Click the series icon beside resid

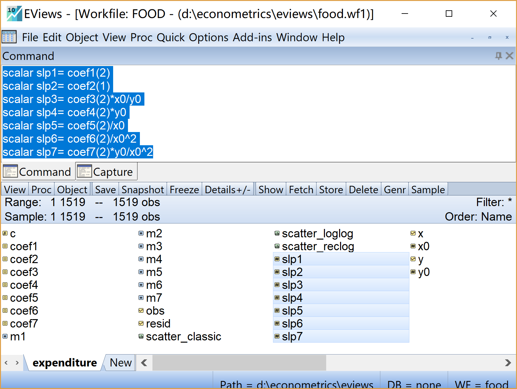[141, 324]
